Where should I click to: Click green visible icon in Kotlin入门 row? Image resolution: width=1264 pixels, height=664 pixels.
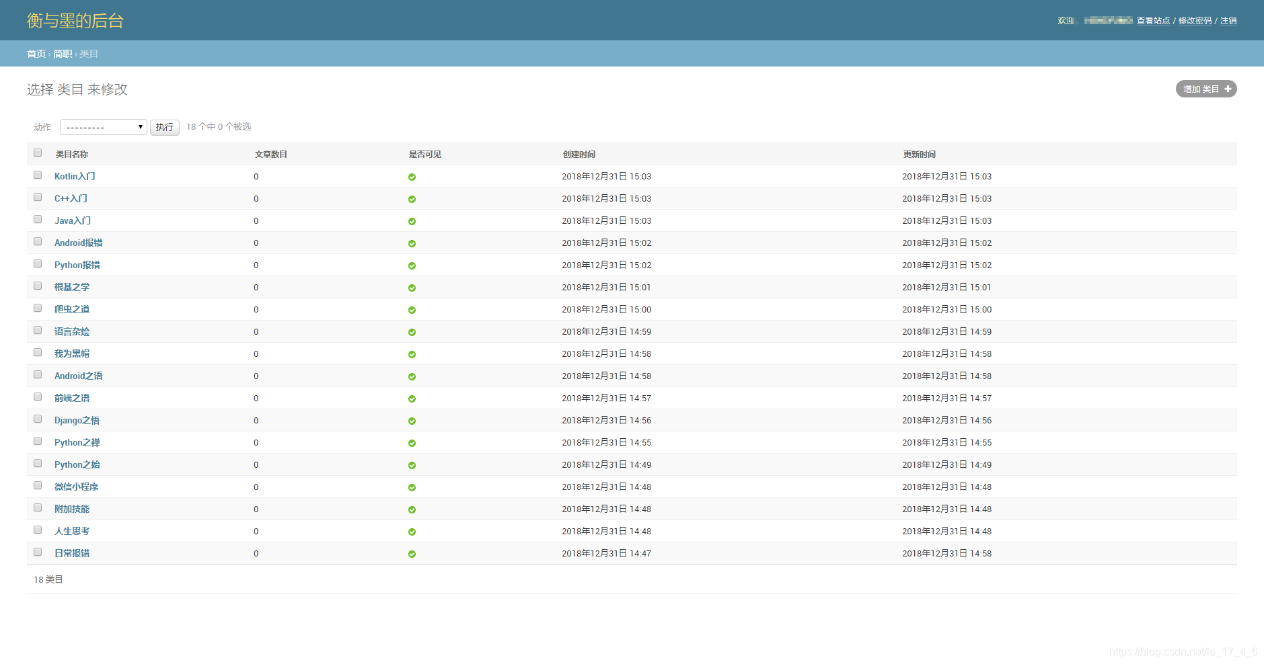(412, 177)
